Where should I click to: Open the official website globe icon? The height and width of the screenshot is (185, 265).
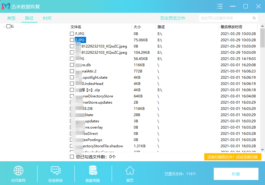[x=18, y=170]
